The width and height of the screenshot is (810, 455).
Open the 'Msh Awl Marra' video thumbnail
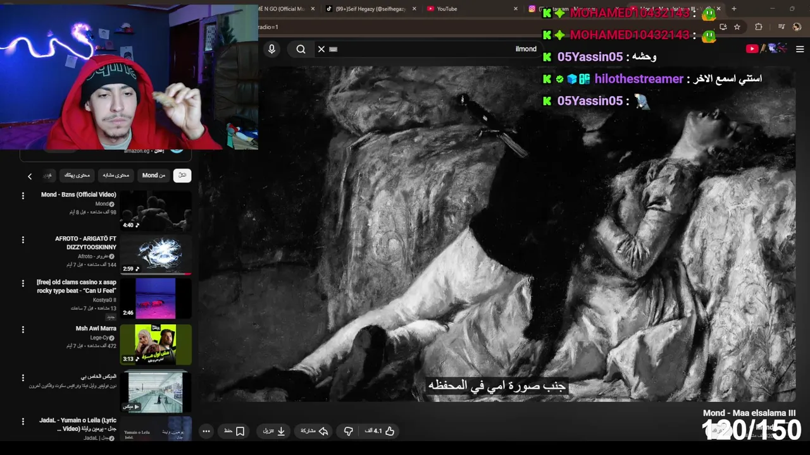coord(156,344)
